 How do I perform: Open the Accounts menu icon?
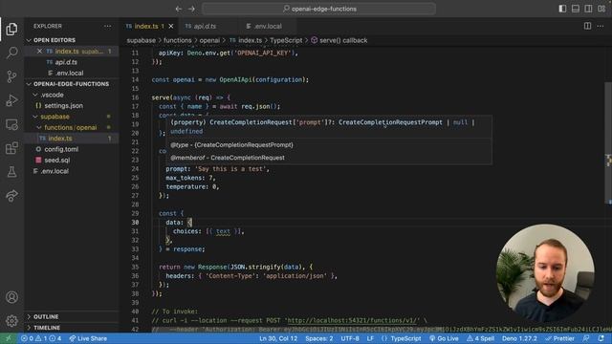(11, 297)
